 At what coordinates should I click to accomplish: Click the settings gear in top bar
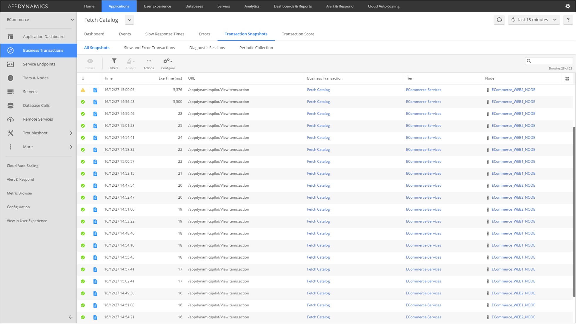pos(567,6)
